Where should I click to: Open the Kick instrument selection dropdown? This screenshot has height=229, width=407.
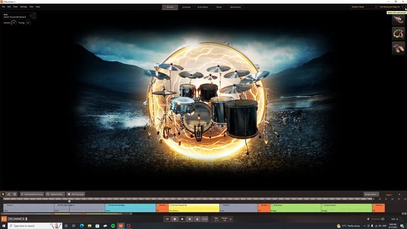[x=17, y=16]
